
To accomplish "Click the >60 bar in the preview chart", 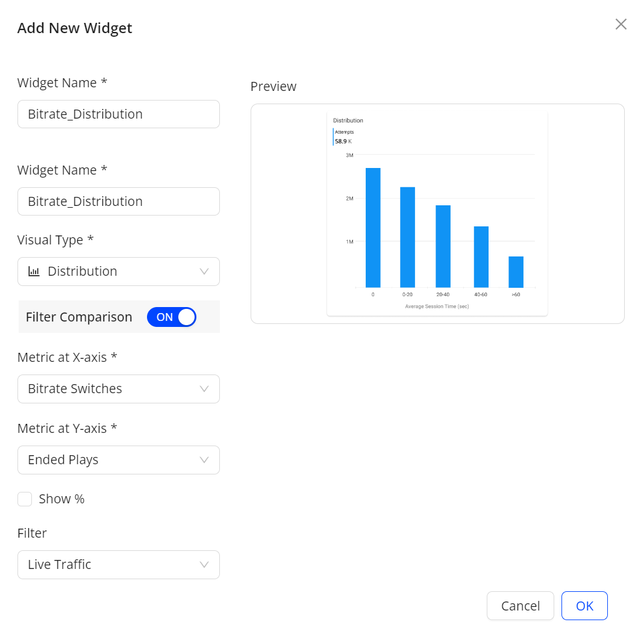I will (516, 272).
